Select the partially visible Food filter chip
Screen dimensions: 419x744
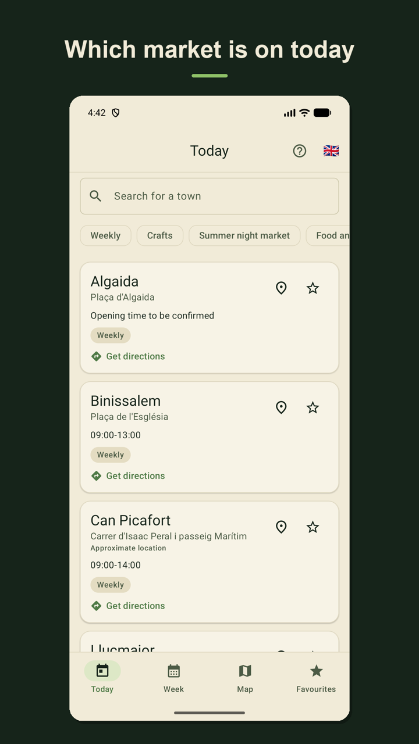(x=328, y=235)
